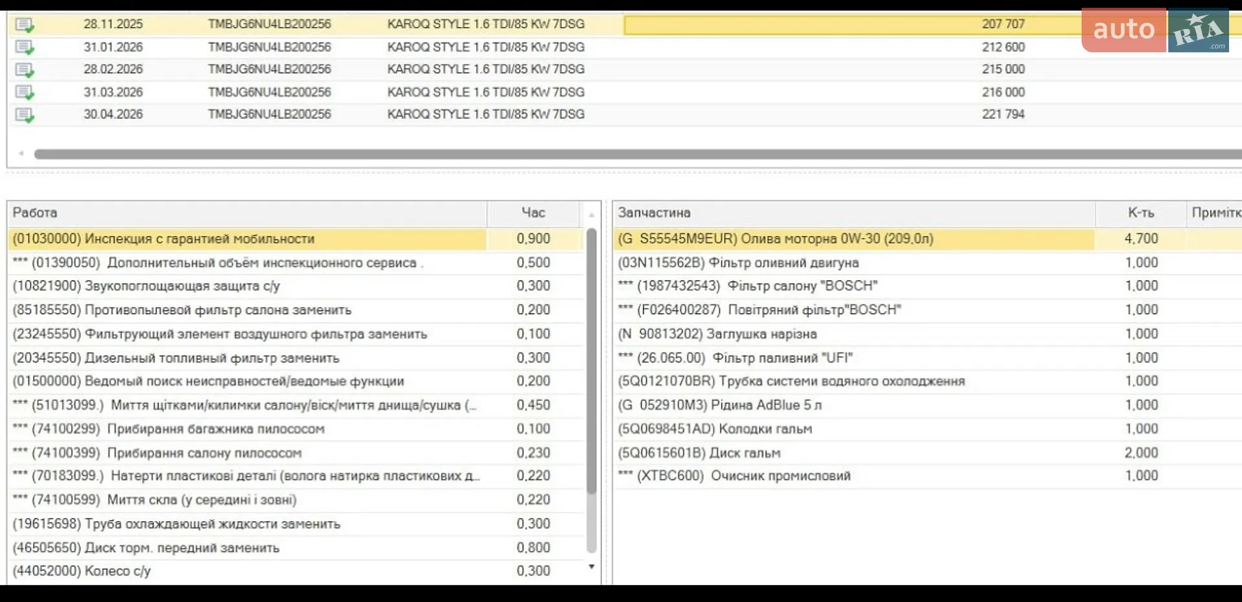Click the document icon for 30.04.2026 row
Screen dimensions: 1242x602
[25, 115]
